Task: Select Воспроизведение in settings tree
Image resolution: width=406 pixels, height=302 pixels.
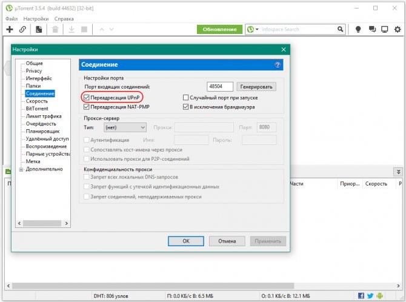Action: [x=46, y=146]
